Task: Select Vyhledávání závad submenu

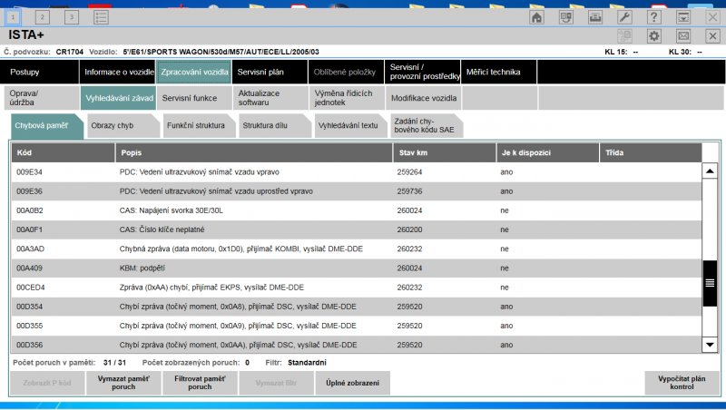Action: 118,98
